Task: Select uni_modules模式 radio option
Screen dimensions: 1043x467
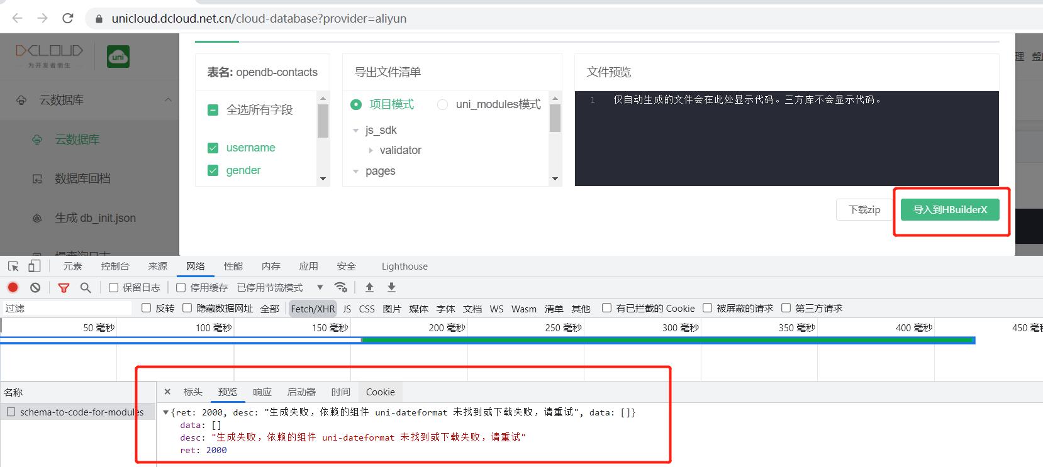Action: point(443,104)
